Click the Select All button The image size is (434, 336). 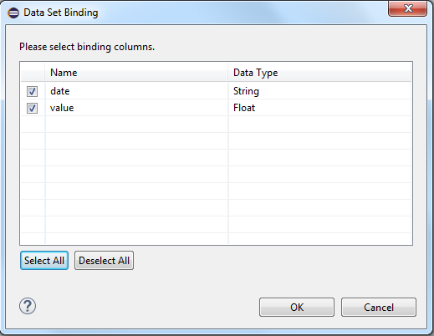tap(44, 261)
